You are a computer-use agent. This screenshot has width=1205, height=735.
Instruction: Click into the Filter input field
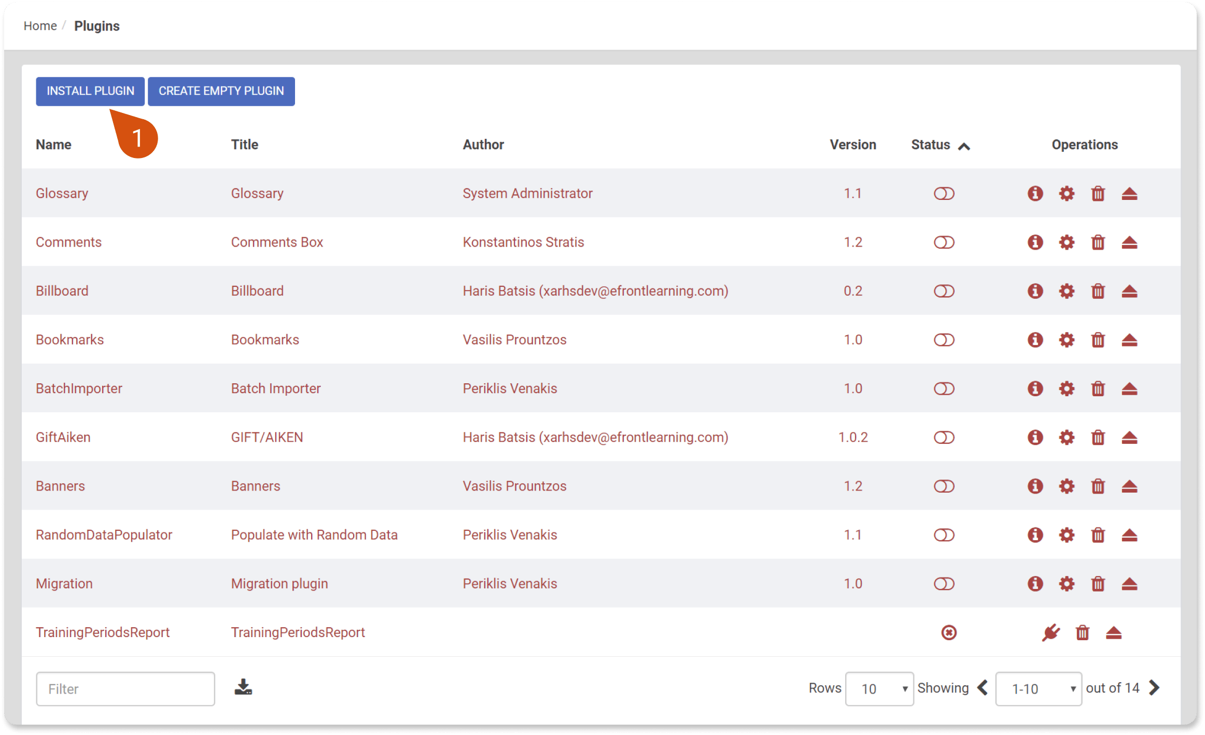pyautogui.click(x=125, y=689)
